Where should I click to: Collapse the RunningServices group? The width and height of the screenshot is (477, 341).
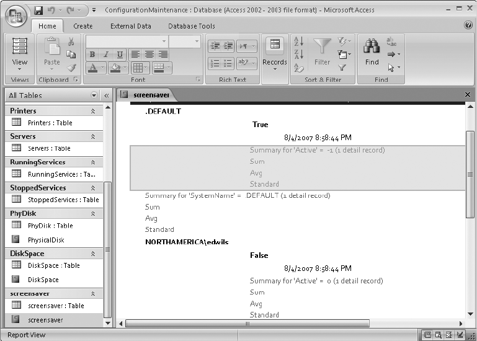pos(93,162)
